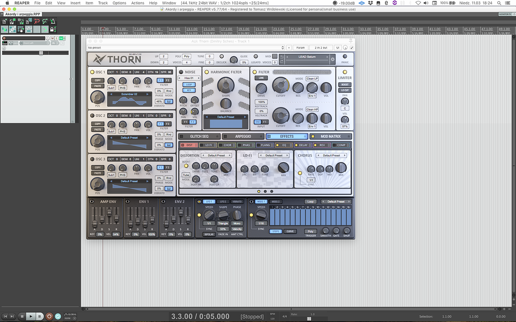Open macOS Spotlight search icon
This screenshot has height=322, width=516.
[499, 3]
